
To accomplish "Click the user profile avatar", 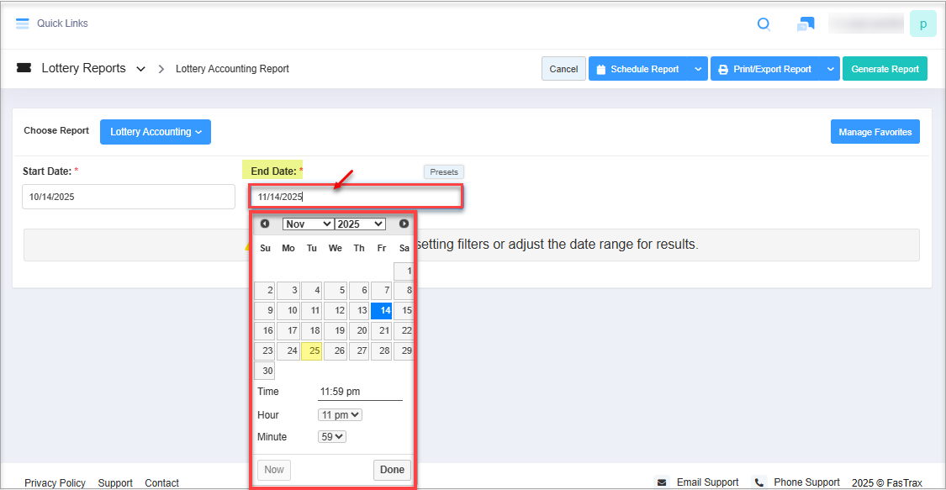I will (x=922, y=24).
